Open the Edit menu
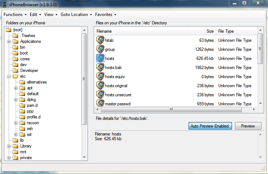The height and width of the screenshot is (174, 268). 35,15
